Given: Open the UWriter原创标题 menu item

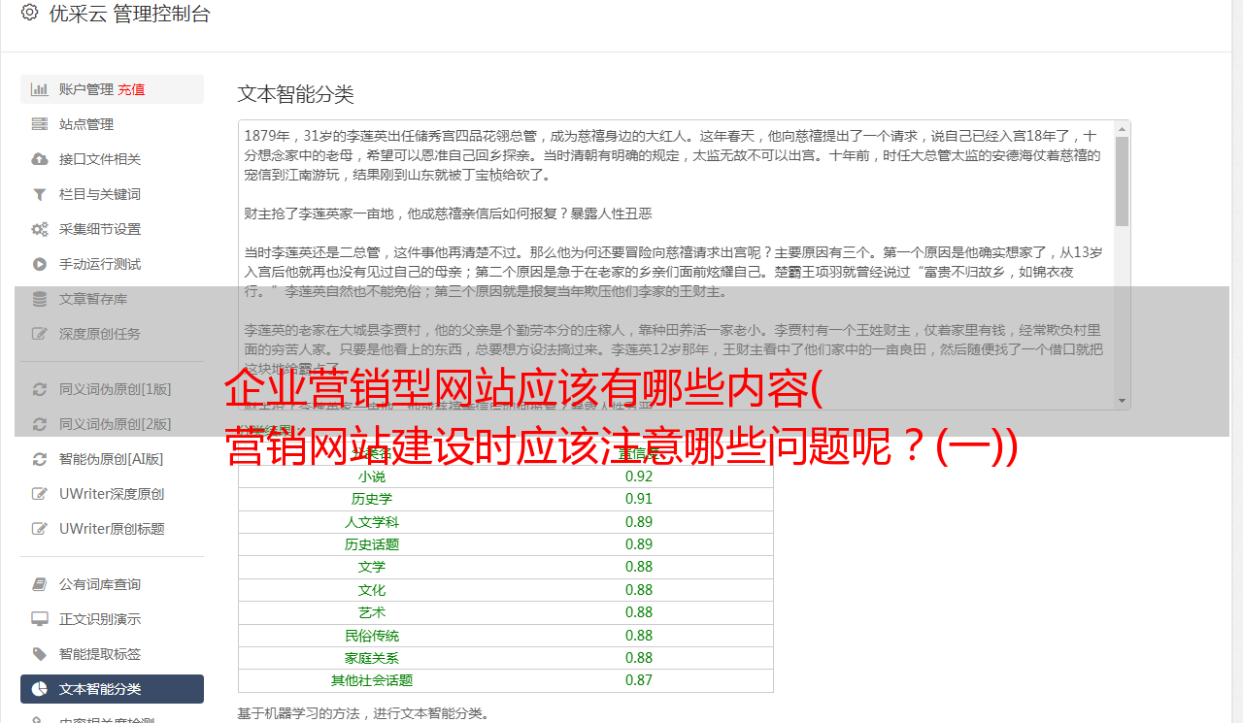Looking at the screenshot, I should click(x=112, y=529).
